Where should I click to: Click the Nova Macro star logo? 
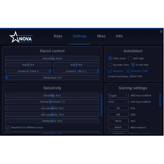tap(20, 37)
